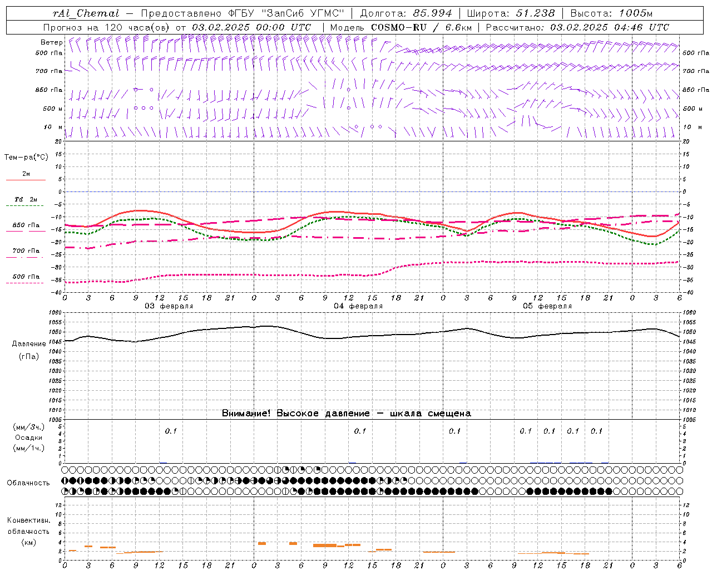Image resolution: width=712 pixels, height=570 pixels.
Task: Click 1005 on the right pressure axis
Action: click(689, 420)
